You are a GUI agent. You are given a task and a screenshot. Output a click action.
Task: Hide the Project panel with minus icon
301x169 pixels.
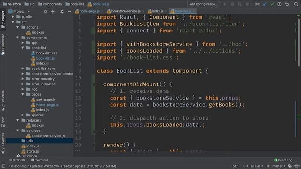click(x=69, y=11)
